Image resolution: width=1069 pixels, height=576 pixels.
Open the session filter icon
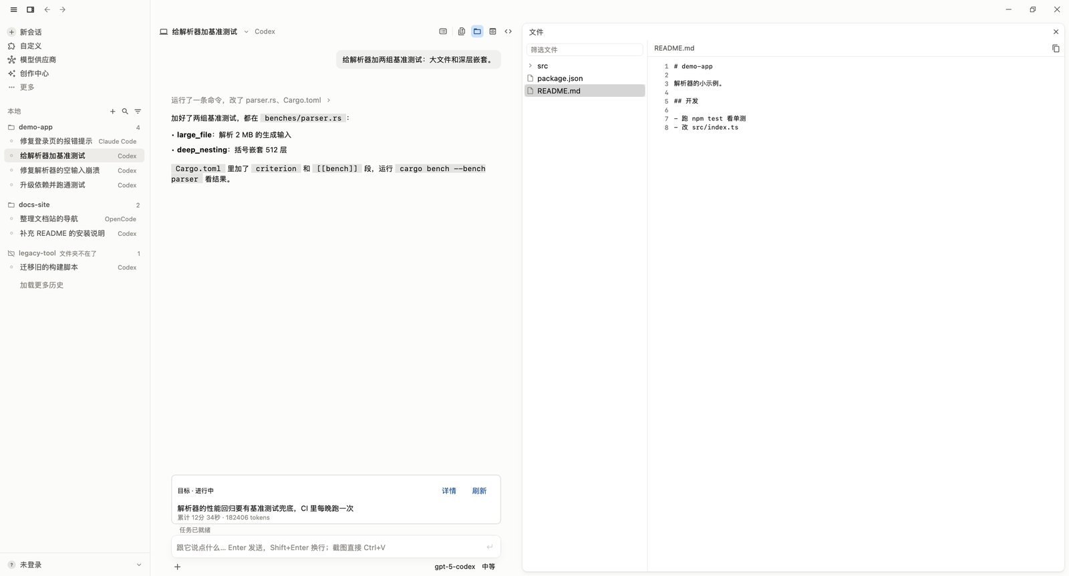[138, 112]
